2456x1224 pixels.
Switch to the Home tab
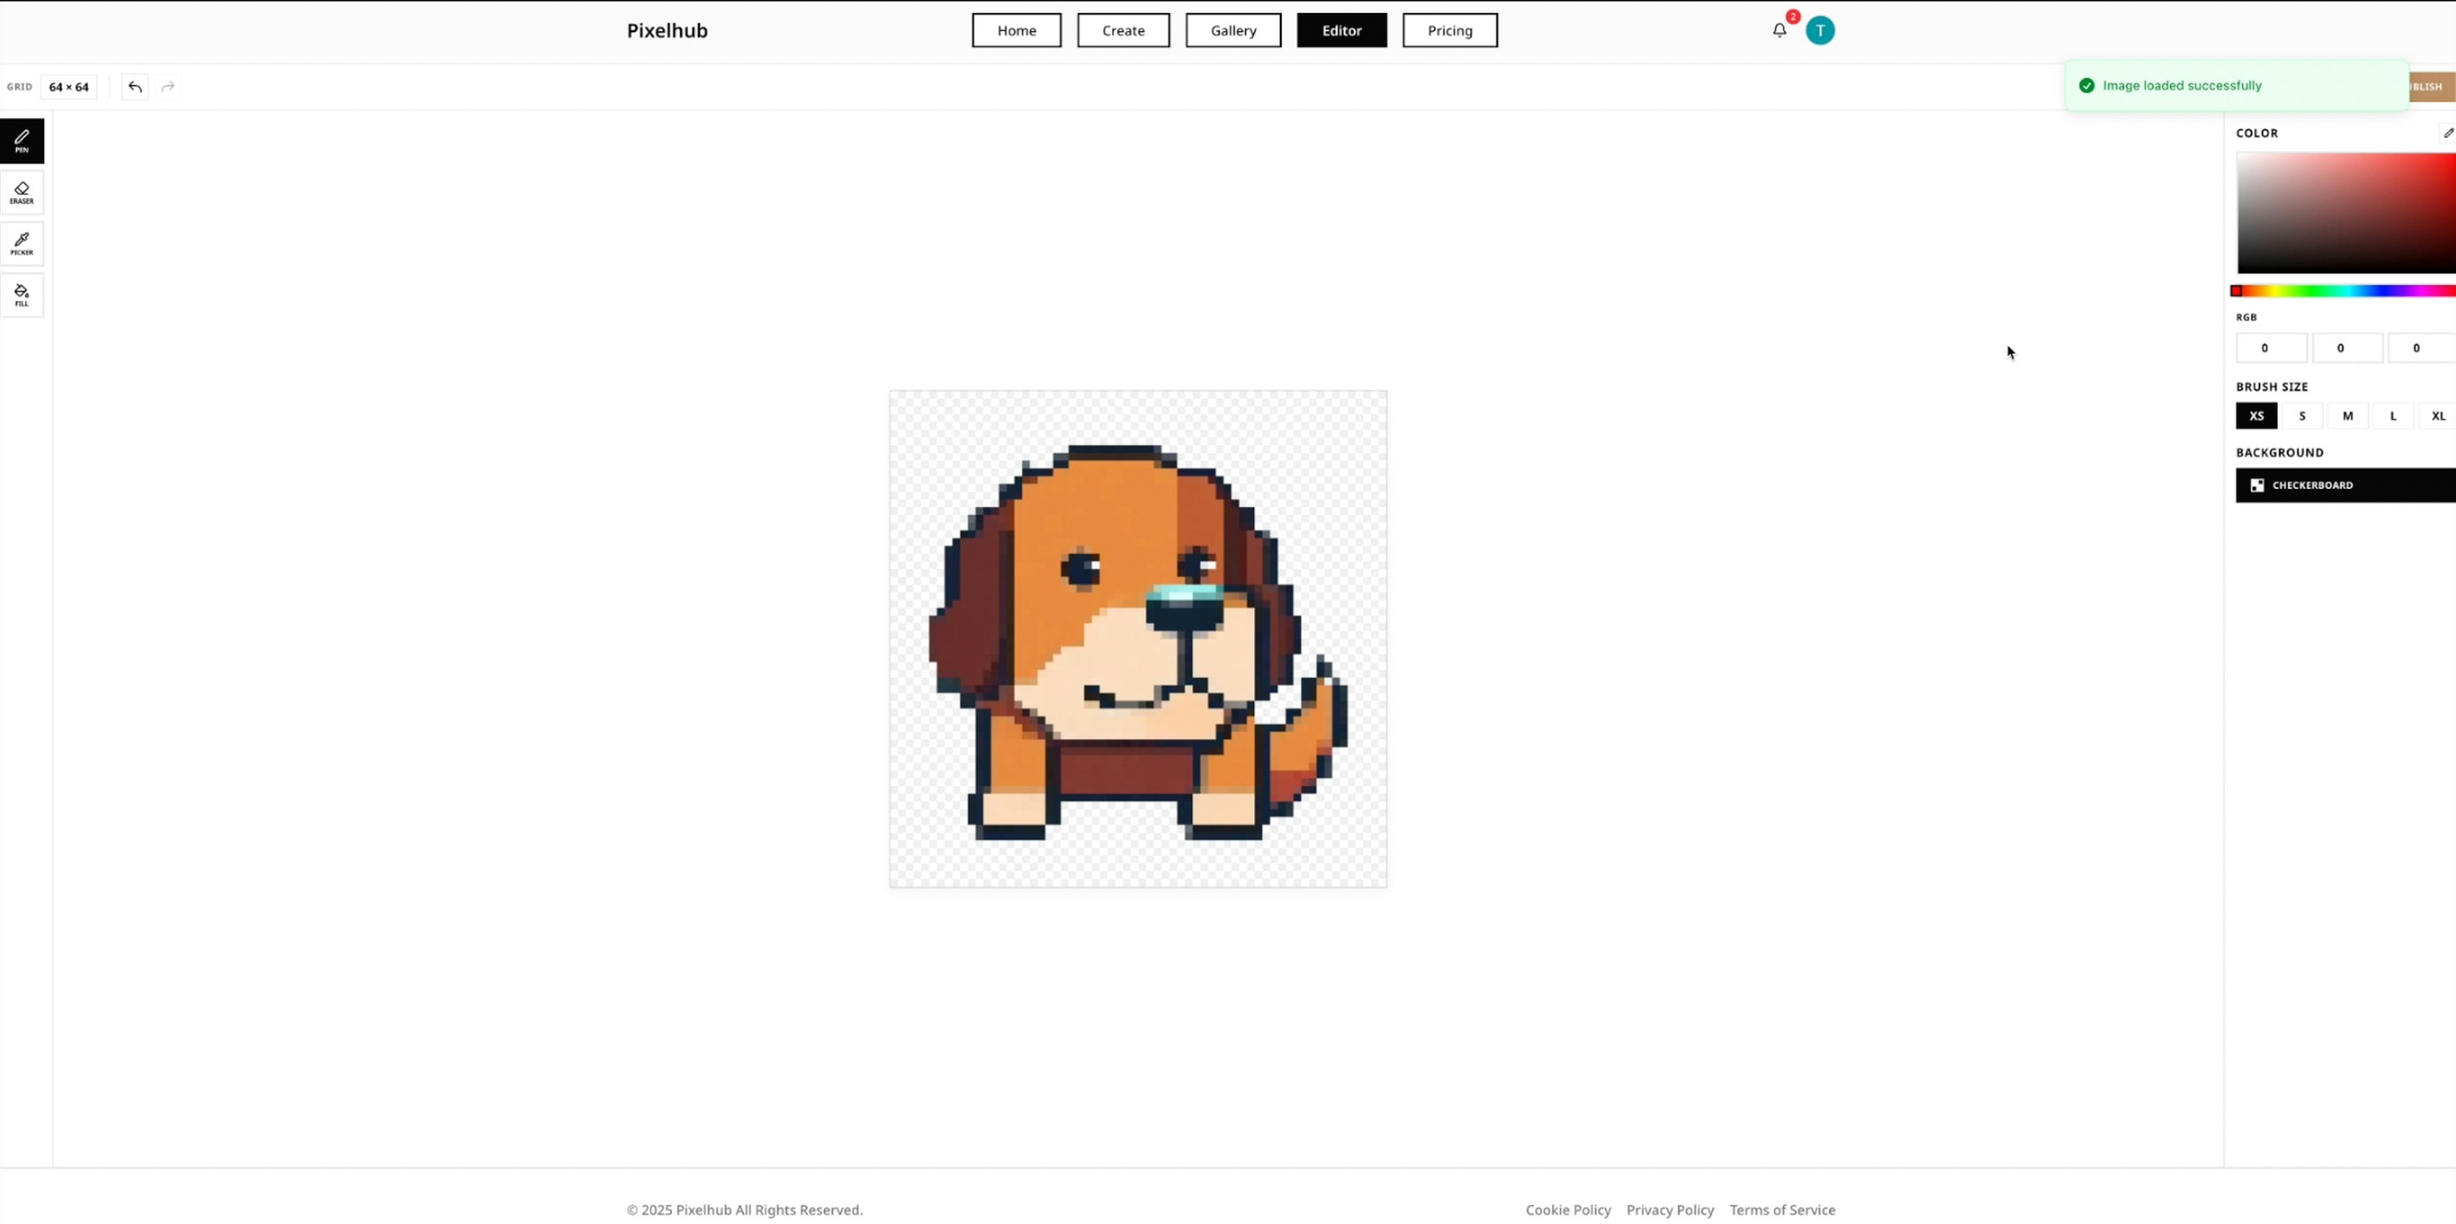pos(1015,29)
